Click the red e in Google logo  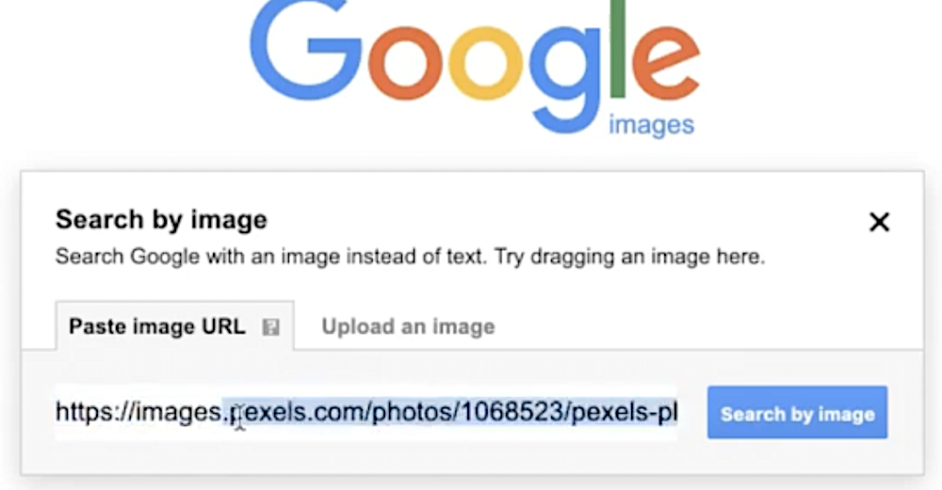[666, 64]
